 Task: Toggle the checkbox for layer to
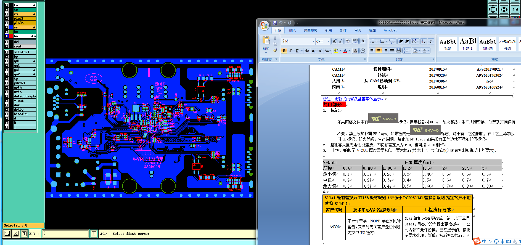tap(6, 5)
